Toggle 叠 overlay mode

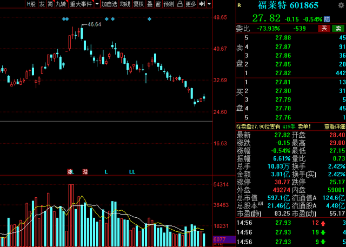click(x=150, y=4)
